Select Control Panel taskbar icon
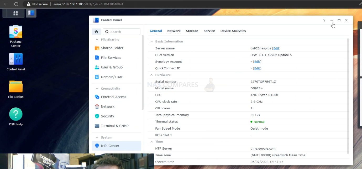This screenshot has width=362, height=169. [31, 13]
